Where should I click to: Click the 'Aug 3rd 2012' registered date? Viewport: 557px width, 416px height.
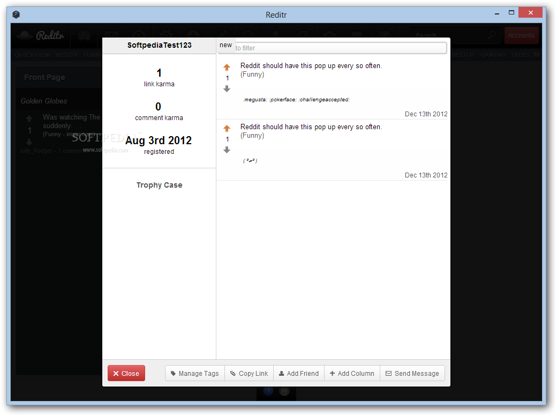click(x=159, y=140)
